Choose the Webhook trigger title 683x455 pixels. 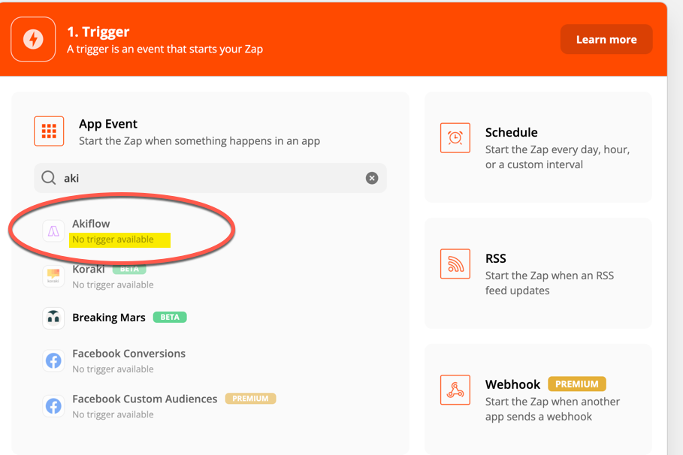click(x=512, y=384)
